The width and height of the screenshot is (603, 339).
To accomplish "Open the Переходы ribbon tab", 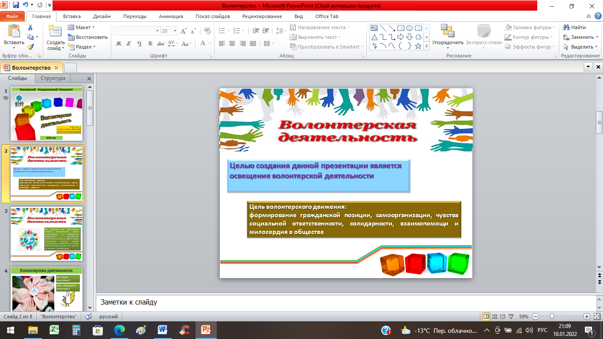I will click(135, 16).
